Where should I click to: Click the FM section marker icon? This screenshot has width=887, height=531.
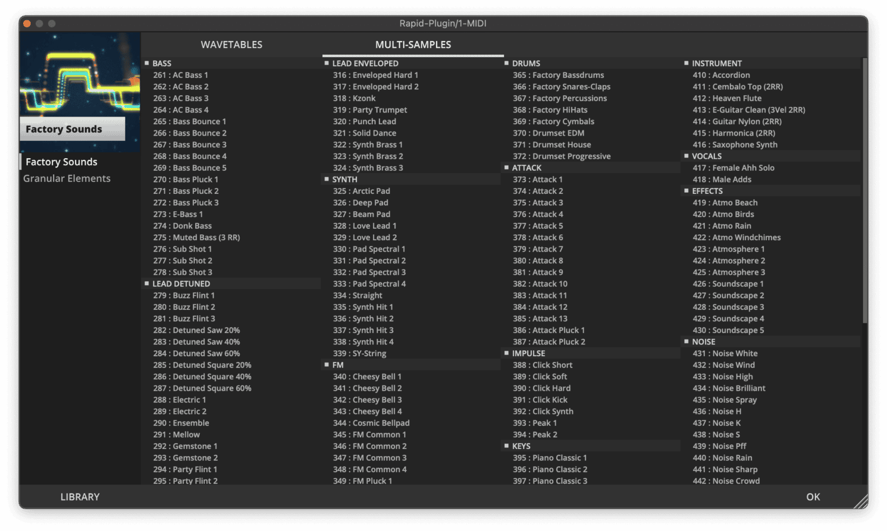coord(326,364)
